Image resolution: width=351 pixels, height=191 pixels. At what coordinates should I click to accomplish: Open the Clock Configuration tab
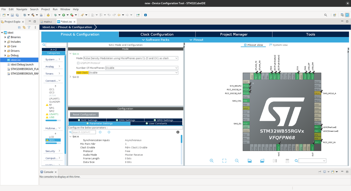[x=157, y=34]
